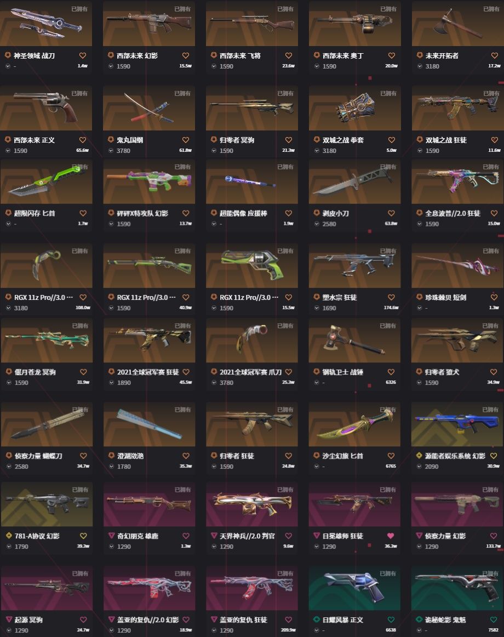Click the green tier icon beside 日曜风暴 正义
Viewport: 504px width, 637px height.
point(317,619)
